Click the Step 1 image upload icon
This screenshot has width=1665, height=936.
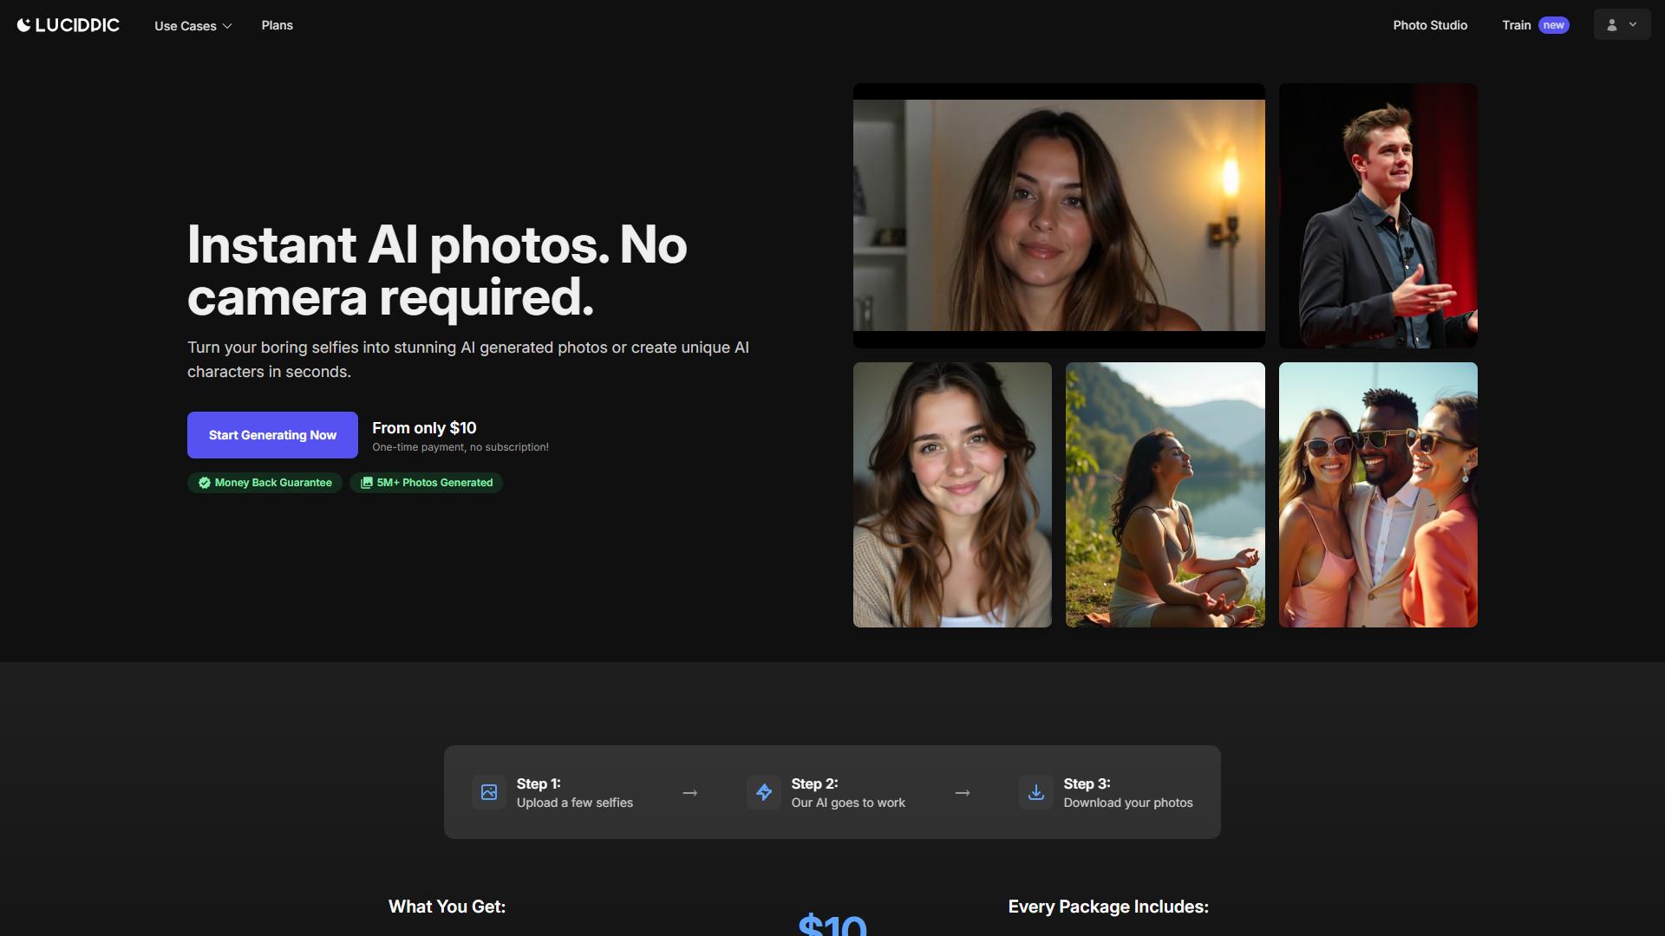[x=489, y=792]
